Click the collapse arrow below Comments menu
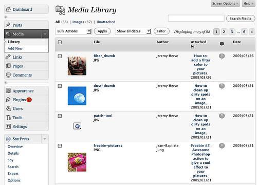 point(6,83)
